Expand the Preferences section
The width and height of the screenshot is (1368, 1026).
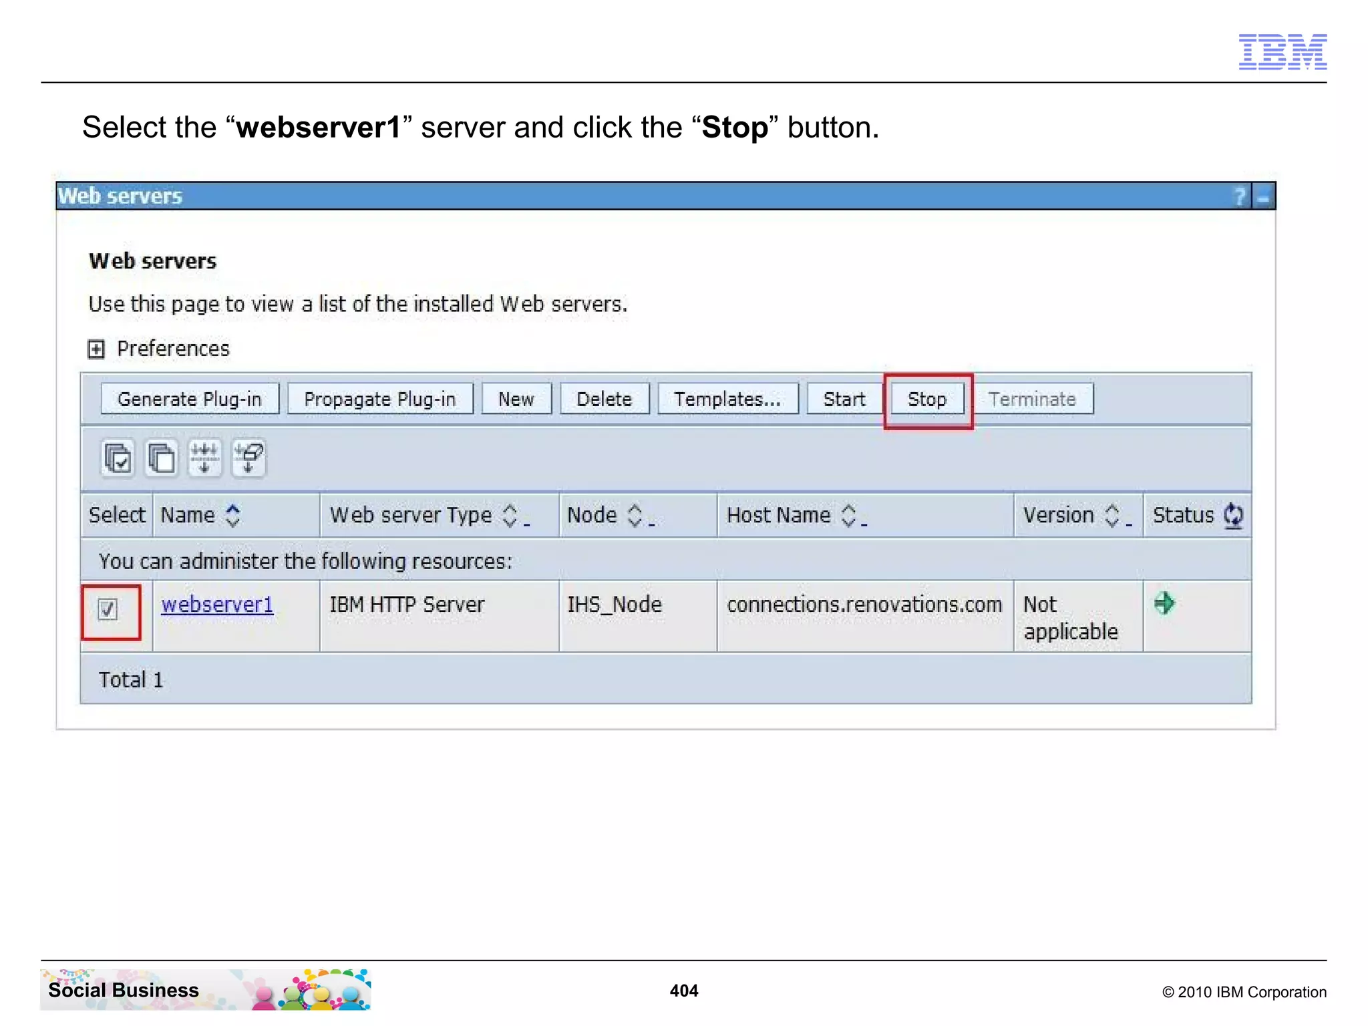click(96, 349)
